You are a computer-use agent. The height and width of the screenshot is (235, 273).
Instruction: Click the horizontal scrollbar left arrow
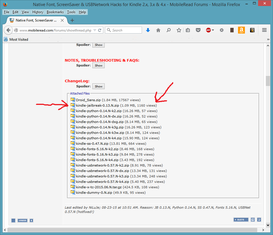pos(5,230)
